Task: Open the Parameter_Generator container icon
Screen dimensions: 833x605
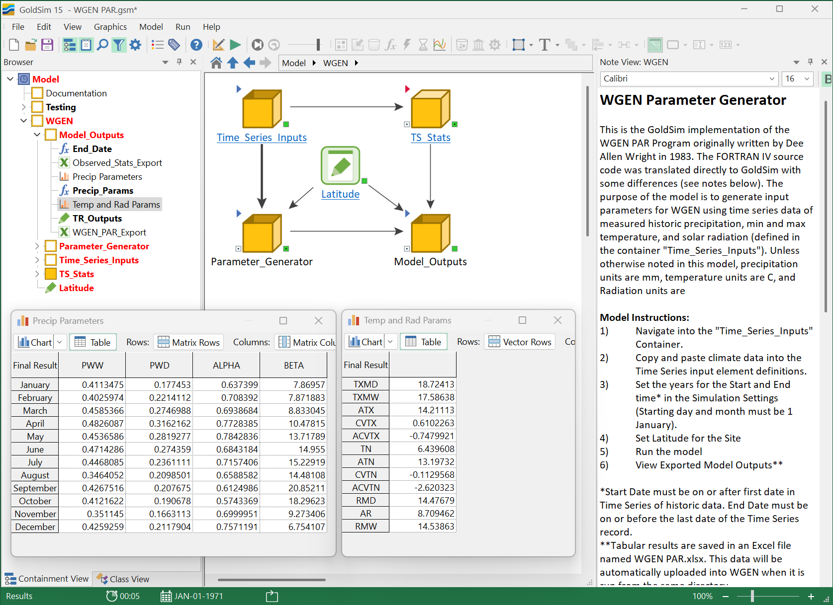Action: 262,233
